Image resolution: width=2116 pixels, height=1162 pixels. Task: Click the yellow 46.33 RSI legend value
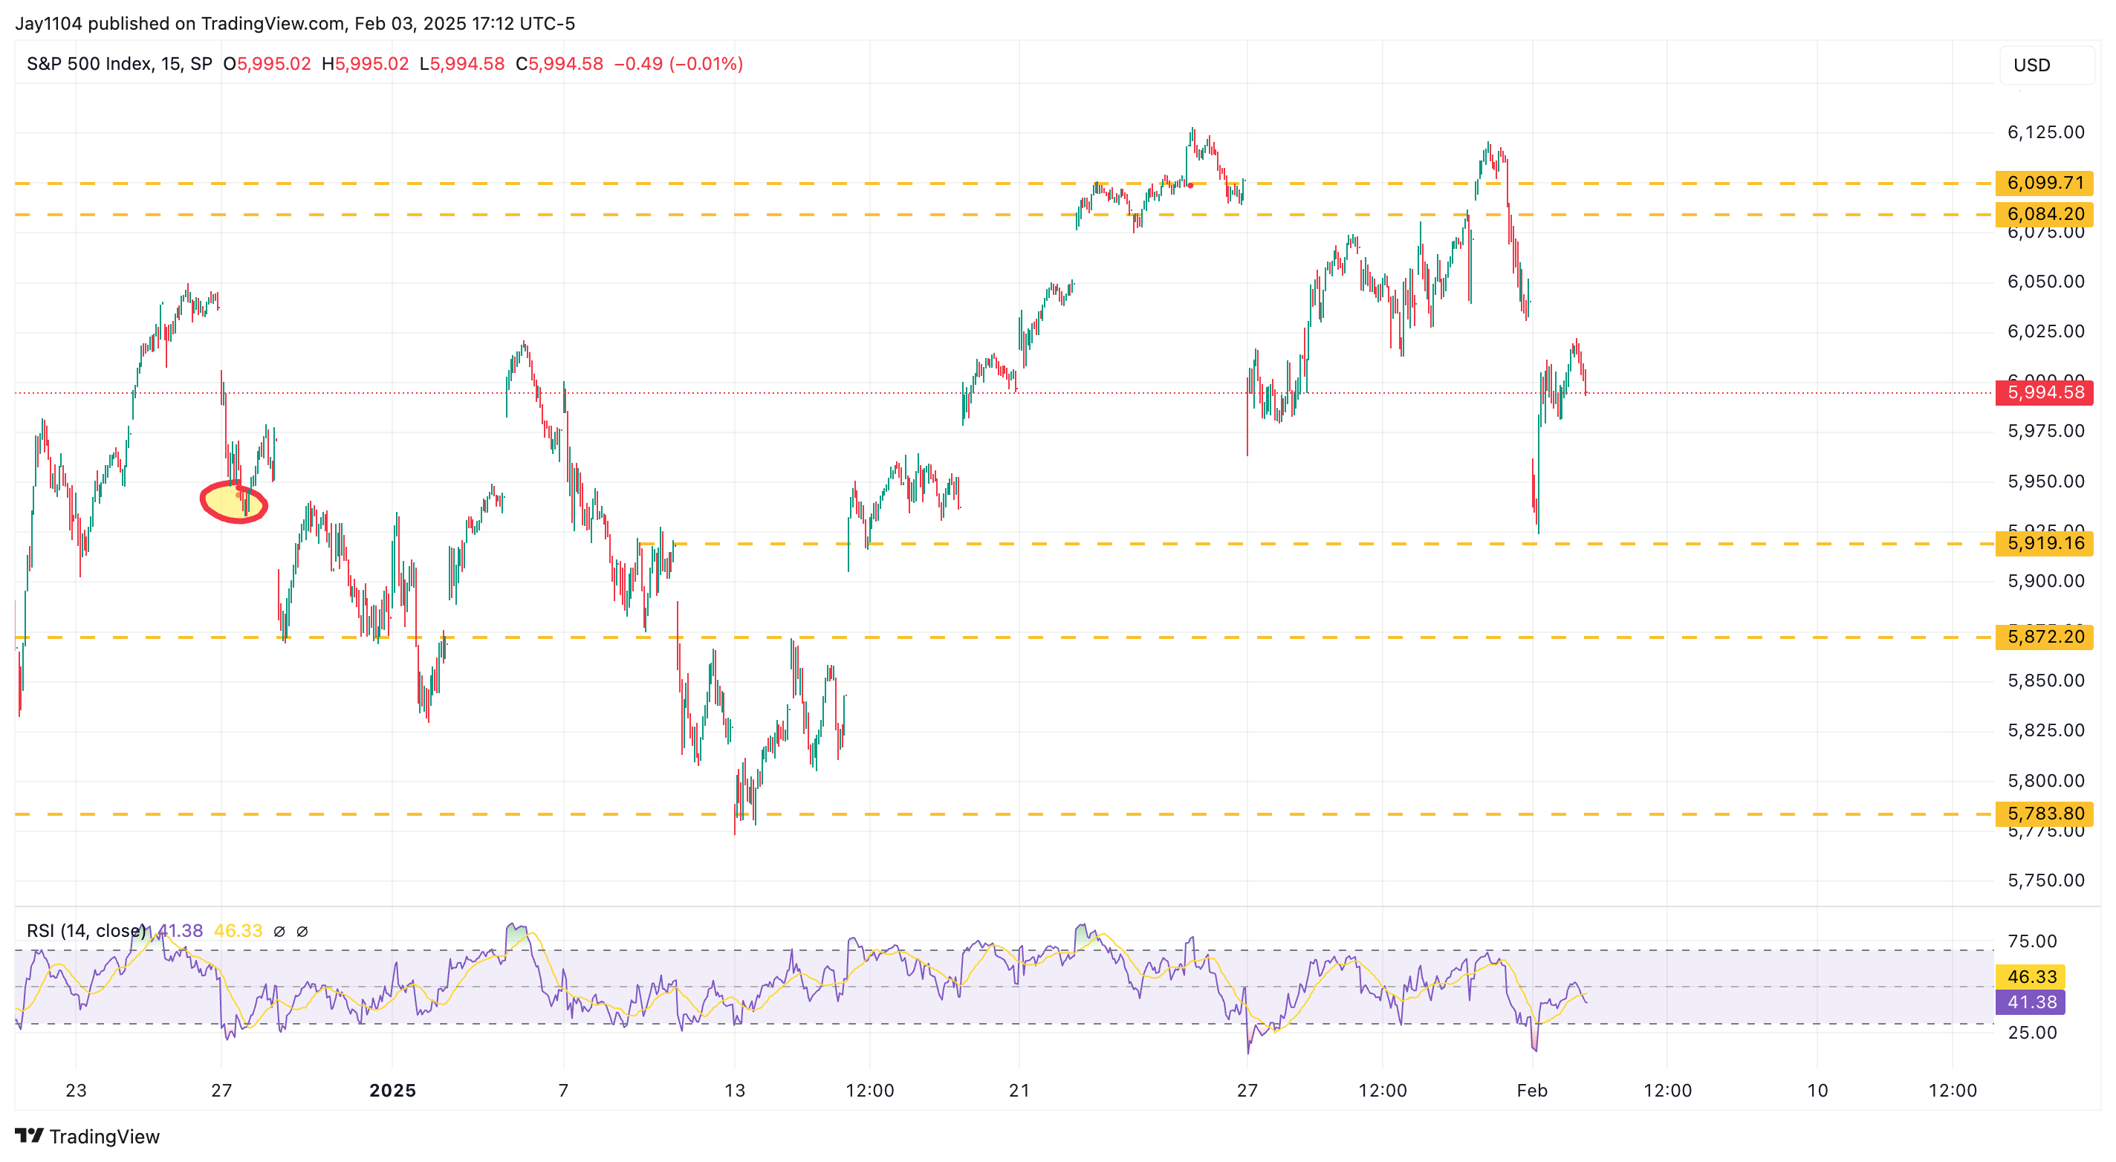(x=238, y=931)
